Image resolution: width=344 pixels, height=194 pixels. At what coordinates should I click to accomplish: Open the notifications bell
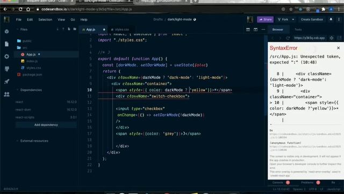[331, 19]
